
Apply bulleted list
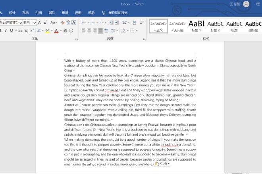83,23
